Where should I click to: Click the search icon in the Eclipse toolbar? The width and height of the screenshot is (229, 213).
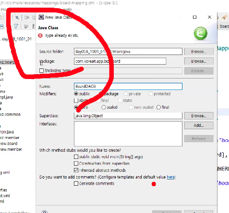tap(17, 17)
